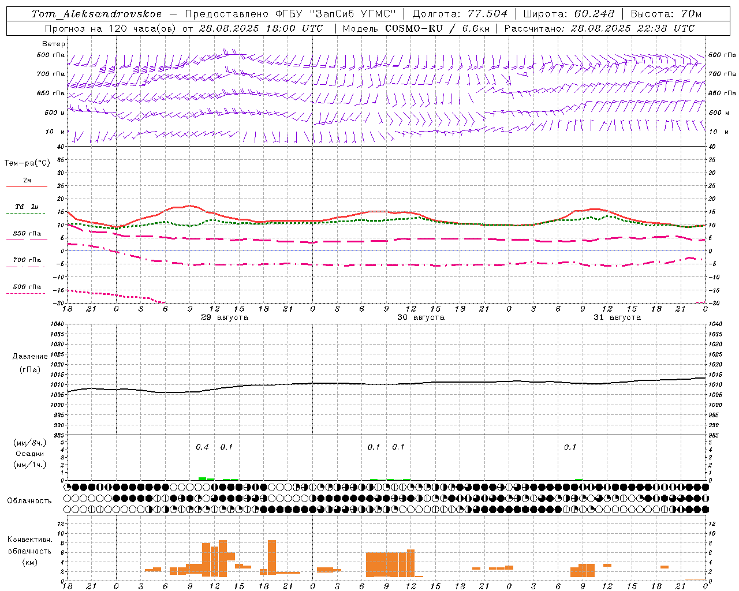The width and height of the screenshot is (739, 591).
Task: Click the 850 гПа temperature legend entry
Action: tap(27, 234)
